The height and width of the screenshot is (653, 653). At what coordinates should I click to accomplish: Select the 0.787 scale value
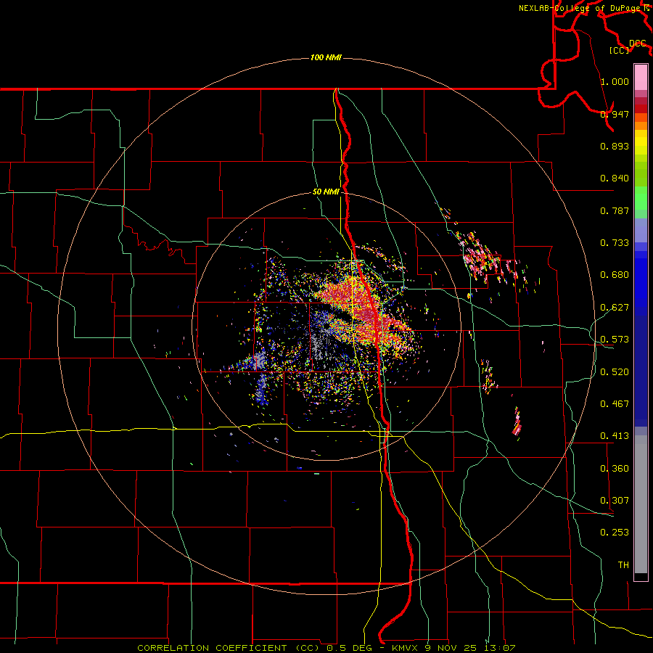(x=615, y=210)
